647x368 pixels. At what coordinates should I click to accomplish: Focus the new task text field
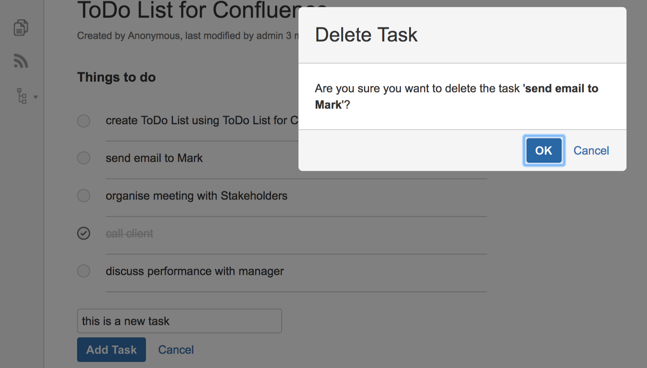click(179, 321)
